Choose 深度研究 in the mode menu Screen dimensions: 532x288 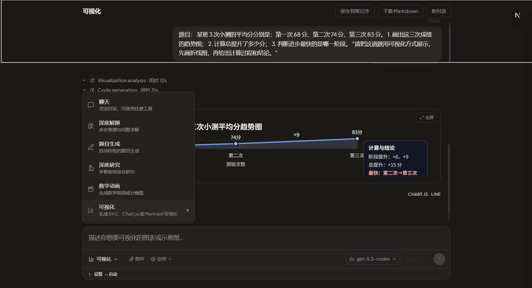[x=138, y=168]
